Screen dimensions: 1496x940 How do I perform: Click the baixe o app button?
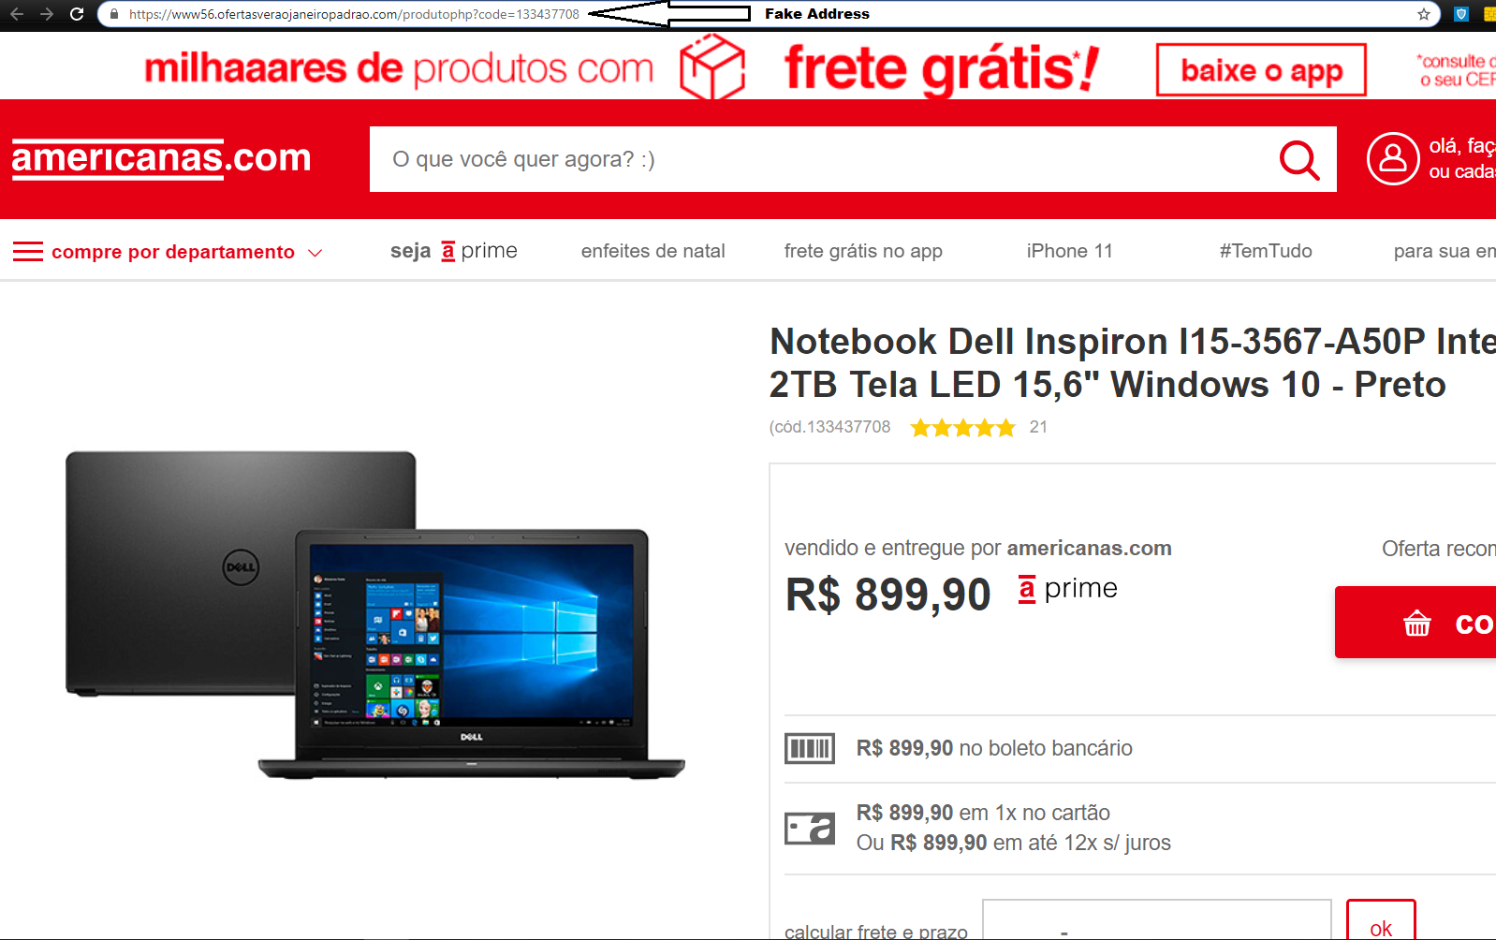click(x=1261, y=70)
